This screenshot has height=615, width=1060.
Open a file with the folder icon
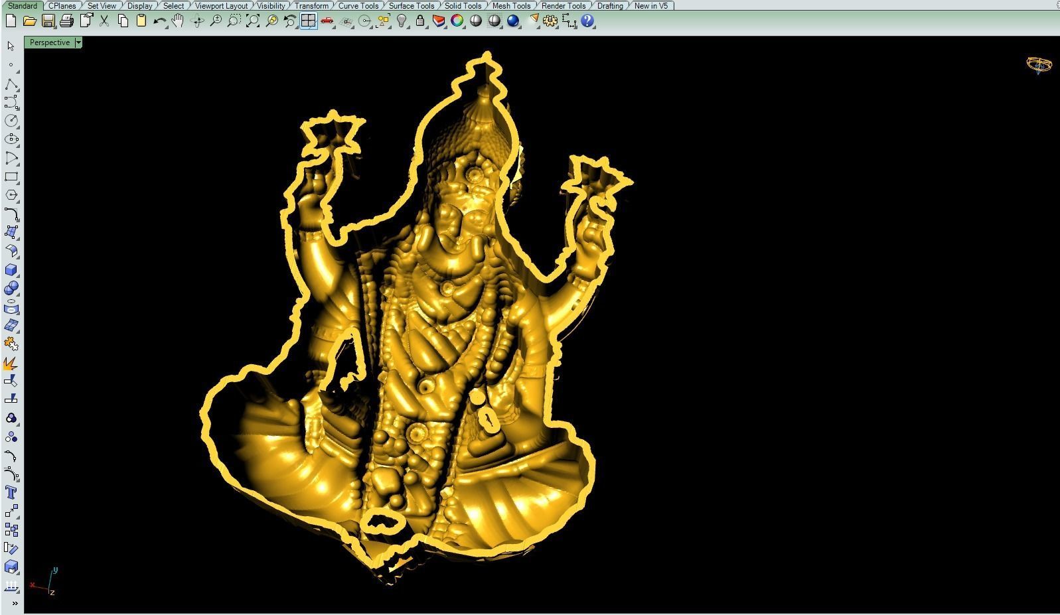point(29,21)
